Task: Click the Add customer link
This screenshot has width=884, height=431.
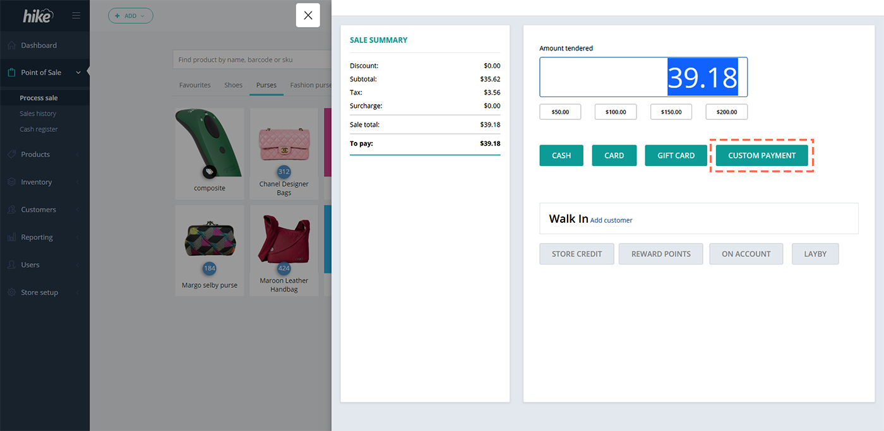Action: coord(611,220)
